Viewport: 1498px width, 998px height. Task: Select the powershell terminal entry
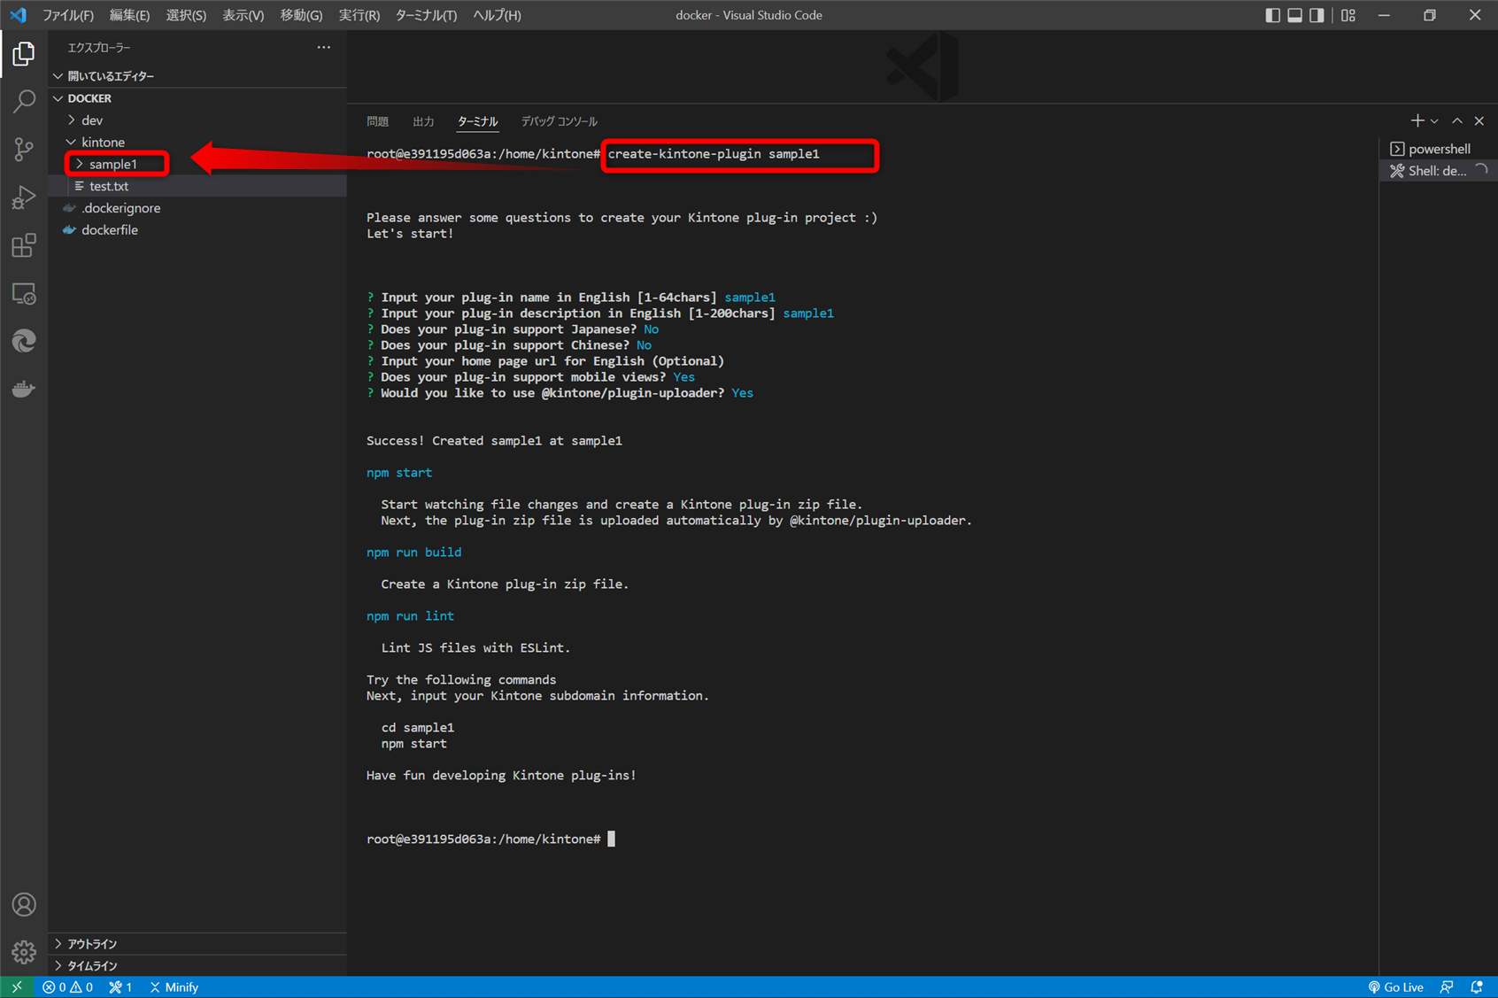click(x=1438, y=149)
